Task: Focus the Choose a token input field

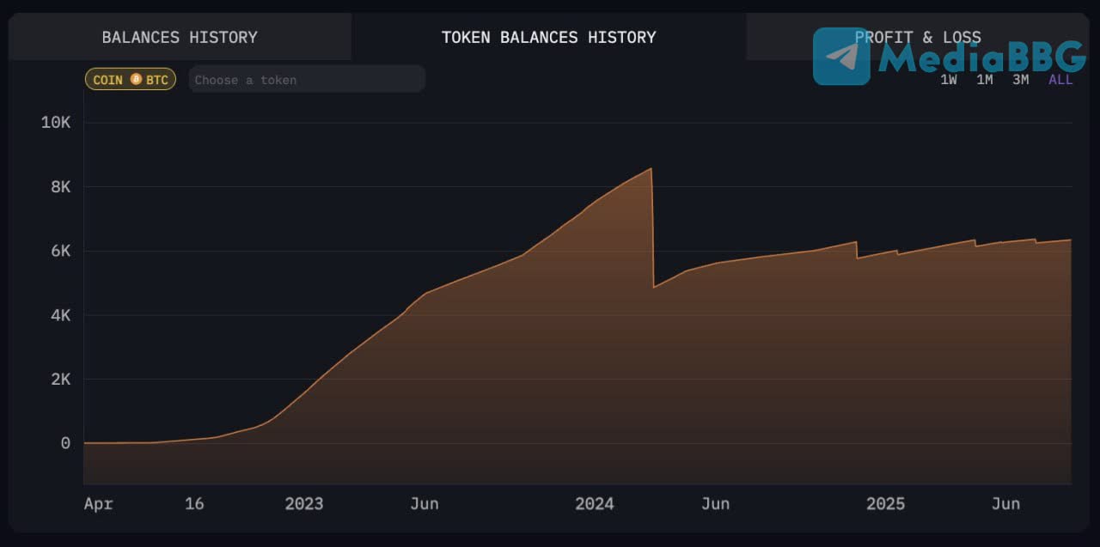Action: coord(307,79)
